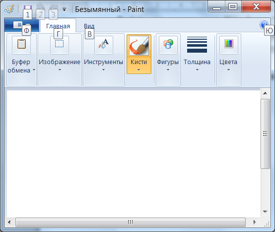Open the Кисти brush type dropdown
This screenshot has width=275, height=232.
tap(139, 65)
